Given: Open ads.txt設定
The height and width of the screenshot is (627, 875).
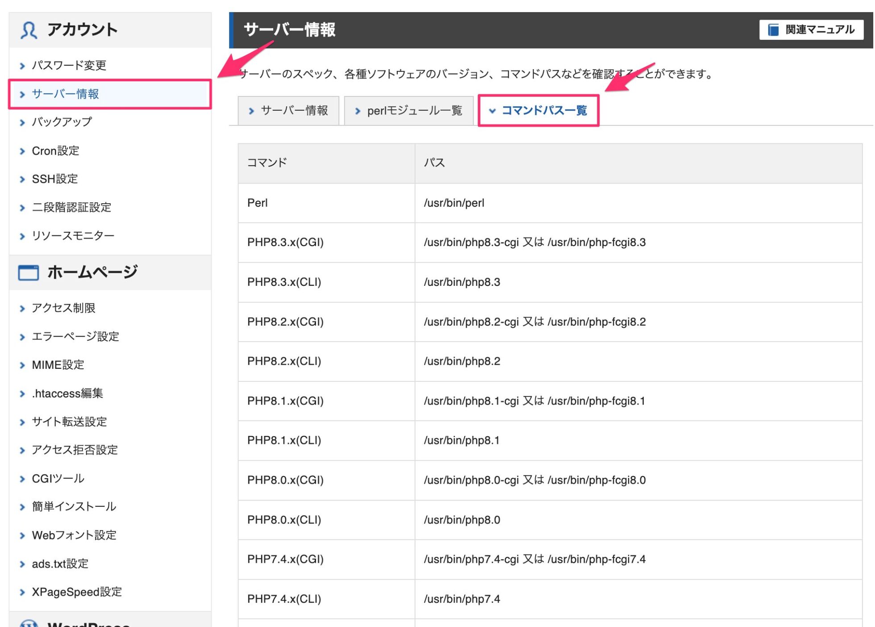Looking at the screenshot, I should [x=60, y=564].
